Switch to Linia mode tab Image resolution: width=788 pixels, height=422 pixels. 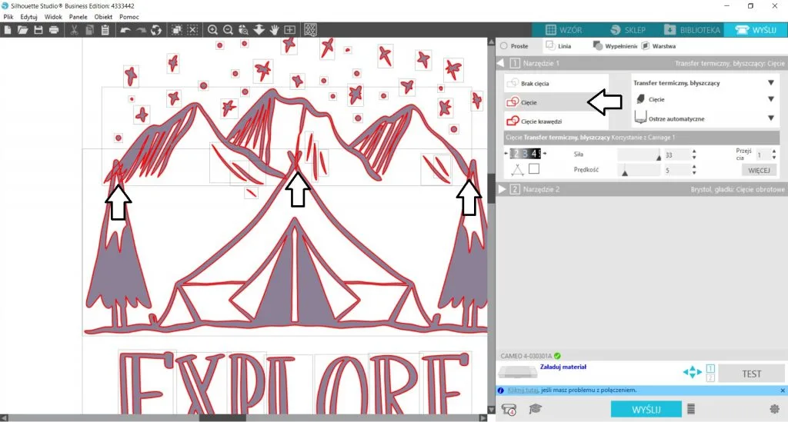click(559, 45)
